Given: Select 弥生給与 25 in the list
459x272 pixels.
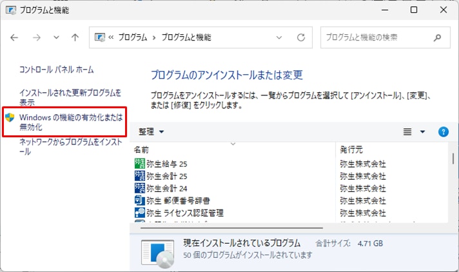Looking at the screenshot, I should (x=167, y=164).
